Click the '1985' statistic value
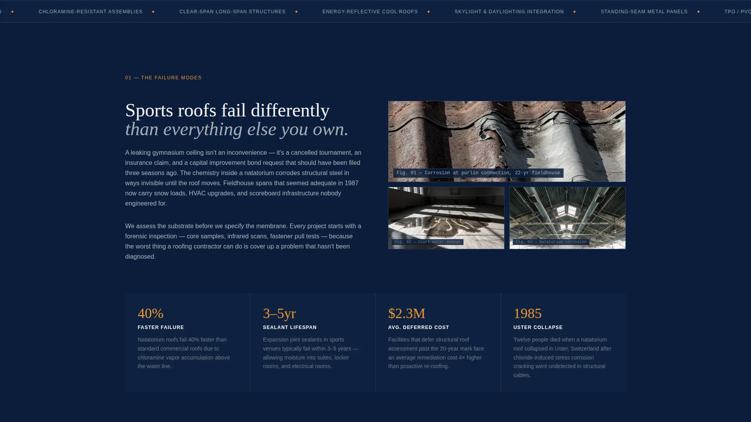Image resolution: width=751 pixels, height=422 pixels. coord(527,313)
